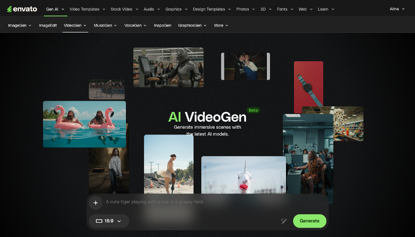This screenshot has height=237, width=415.
Task: Click the flamingo floaties video thumbnail
Action: click(x=84, y=124)
